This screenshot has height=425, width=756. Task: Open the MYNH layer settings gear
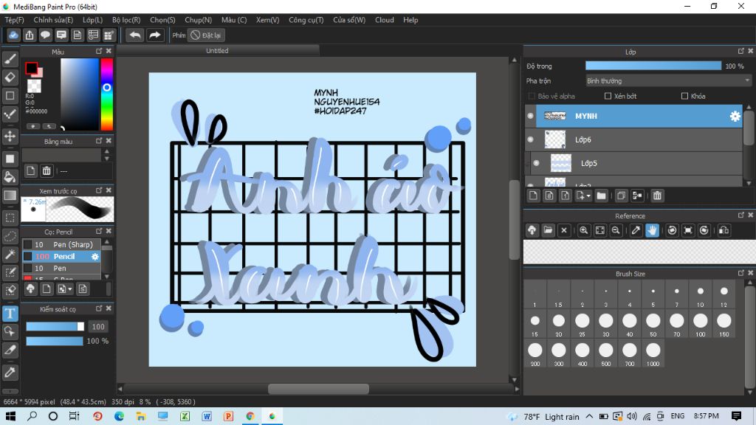point(735,116)
